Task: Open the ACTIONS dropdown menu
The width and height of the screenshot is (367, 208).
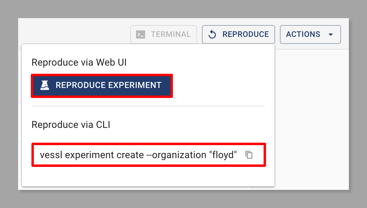Action: tap(310, 34)
